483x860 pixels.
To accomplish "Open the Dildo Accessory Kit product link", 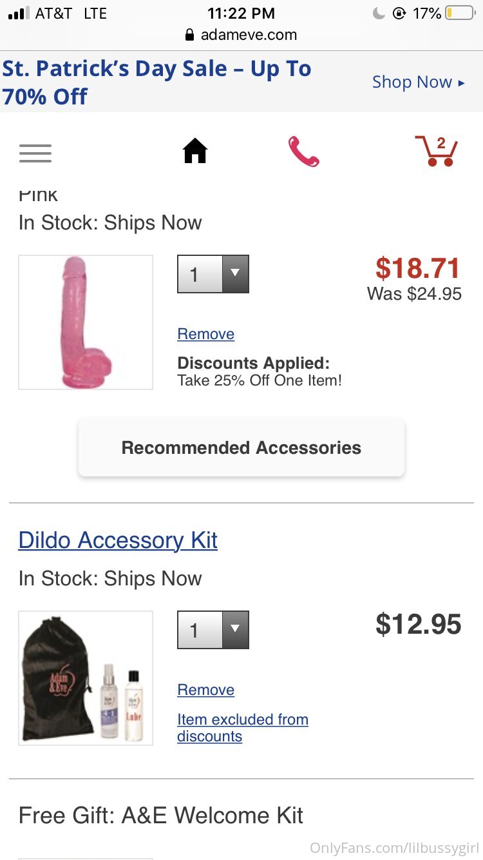I will pos(118,540).
